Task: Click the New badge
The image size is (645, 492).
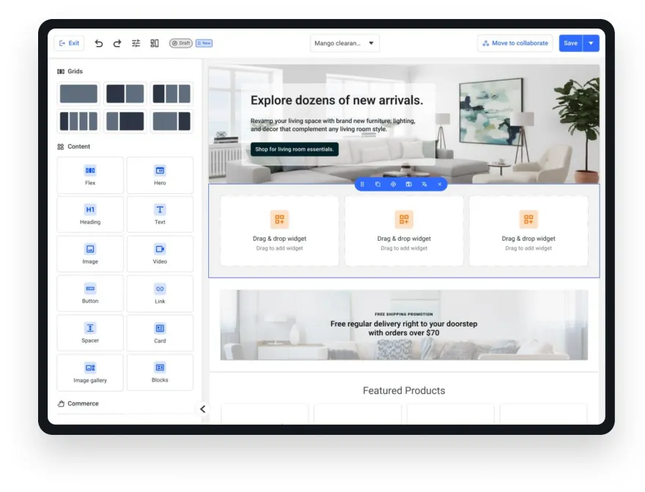Action: coord(204,43)
